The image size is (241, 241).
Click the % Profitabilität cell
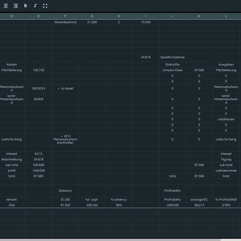226,199
